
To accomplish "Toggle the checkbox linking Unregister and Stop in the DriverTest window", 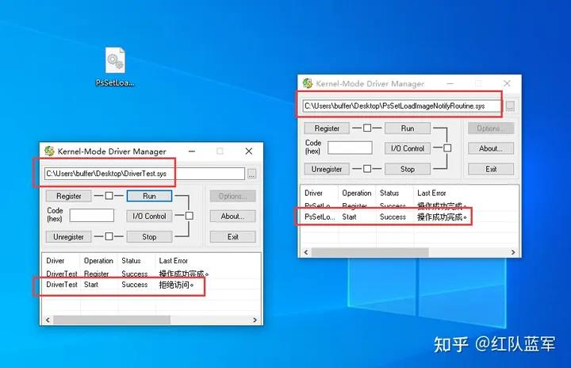I will [109, 236].
